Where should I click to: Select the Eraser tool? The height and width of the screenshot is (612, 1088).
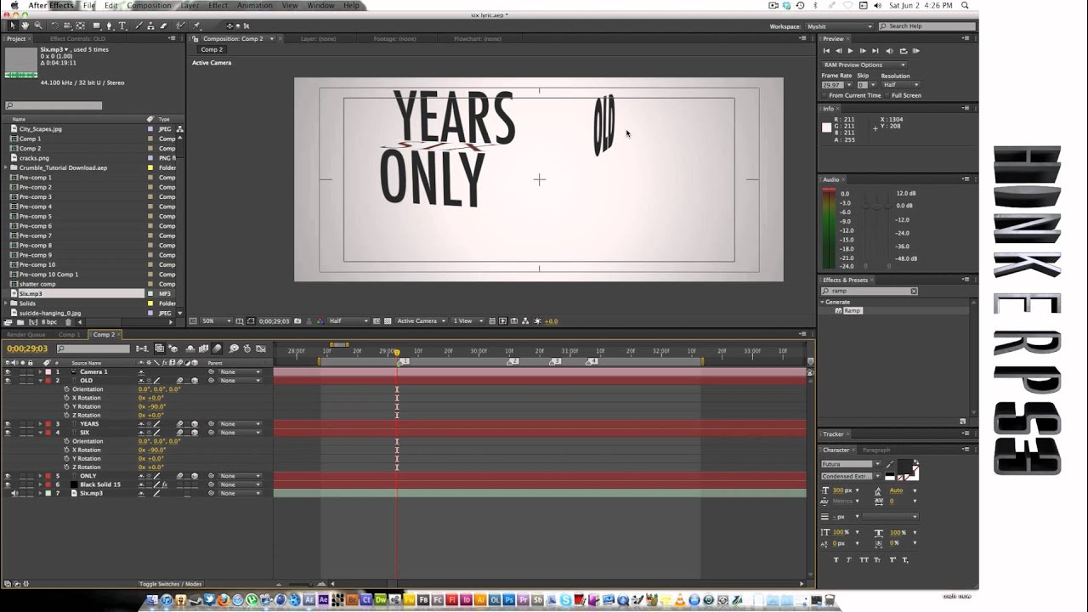[x=163, y=25]
